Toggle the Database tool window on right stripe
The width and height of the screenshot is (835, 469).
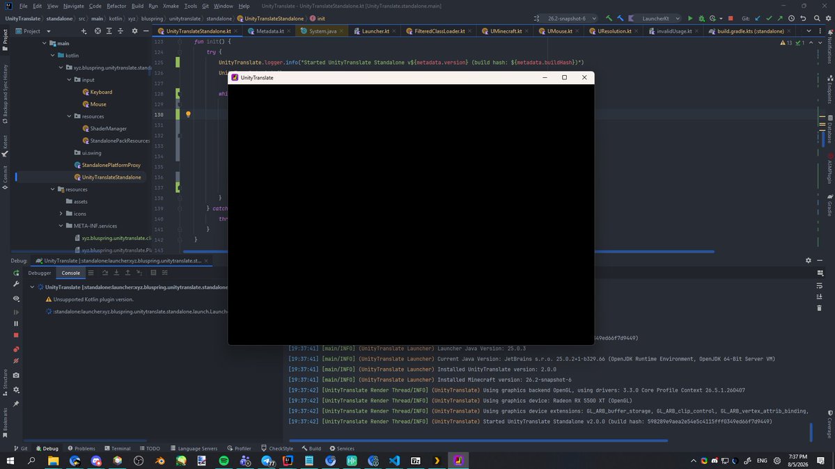pyautogui.click(x=829, y=129)
